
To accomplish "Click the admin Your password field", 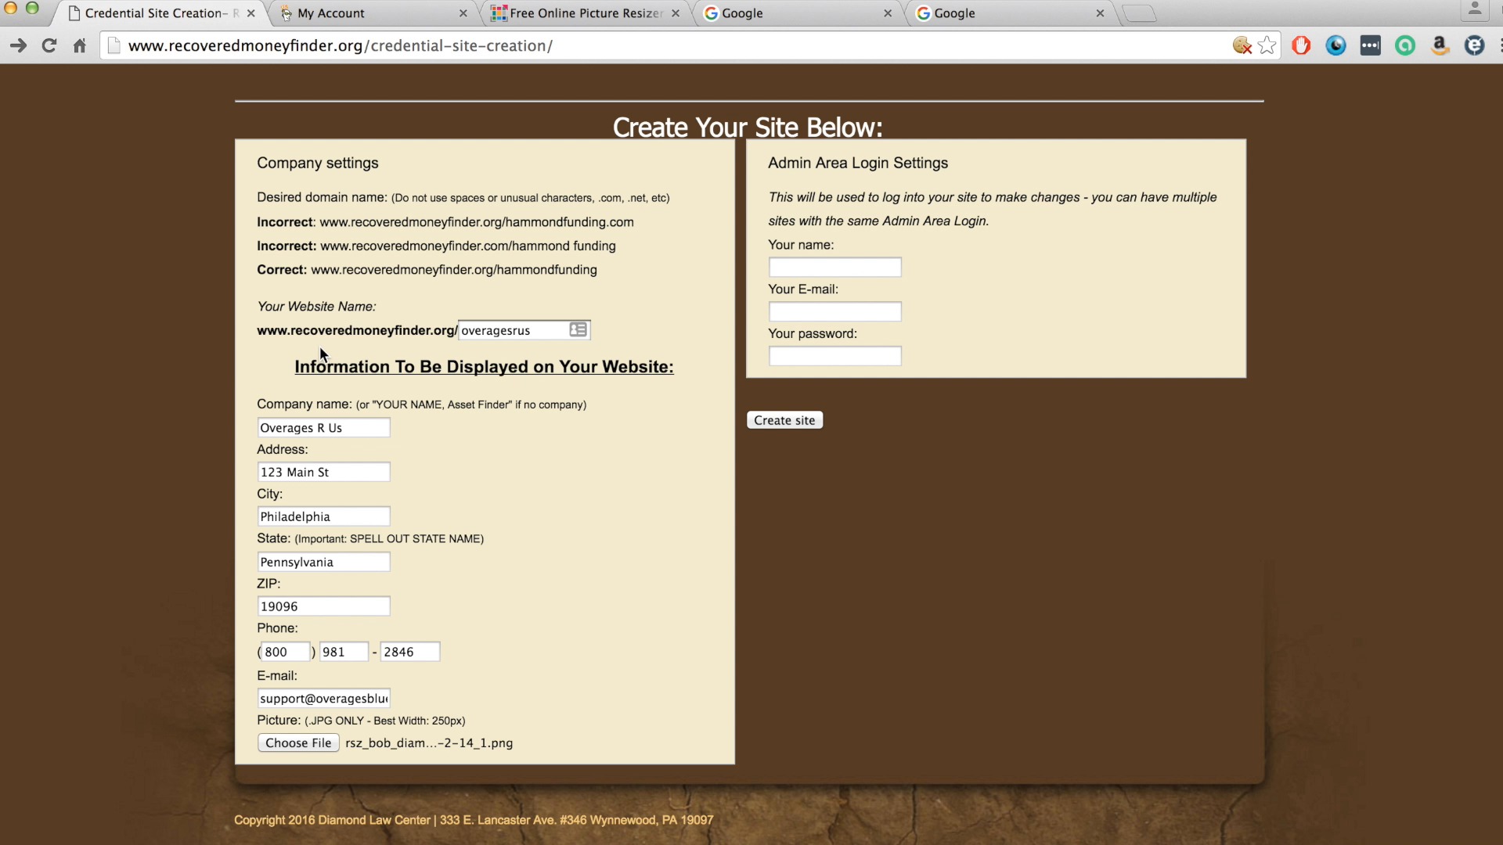I will pyautogui.click(x=835, y=356).
